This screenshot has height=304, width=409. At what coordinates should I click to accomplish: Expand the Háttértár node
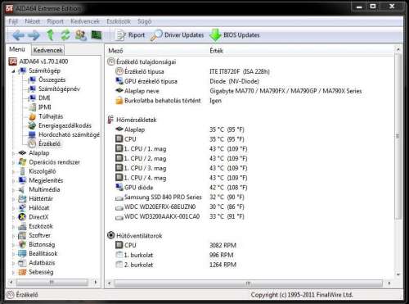point(13,199)
